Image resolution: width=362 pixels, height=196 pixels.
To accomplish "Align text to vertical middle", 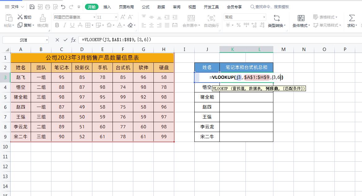I will tap(152, 17).
